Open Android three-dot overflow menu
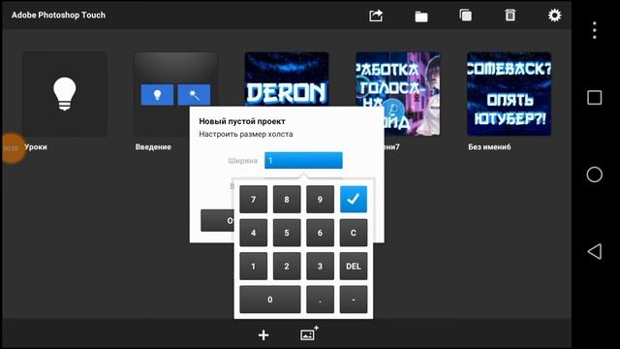This screenshot has width=620, height=349. coord(594,30)
